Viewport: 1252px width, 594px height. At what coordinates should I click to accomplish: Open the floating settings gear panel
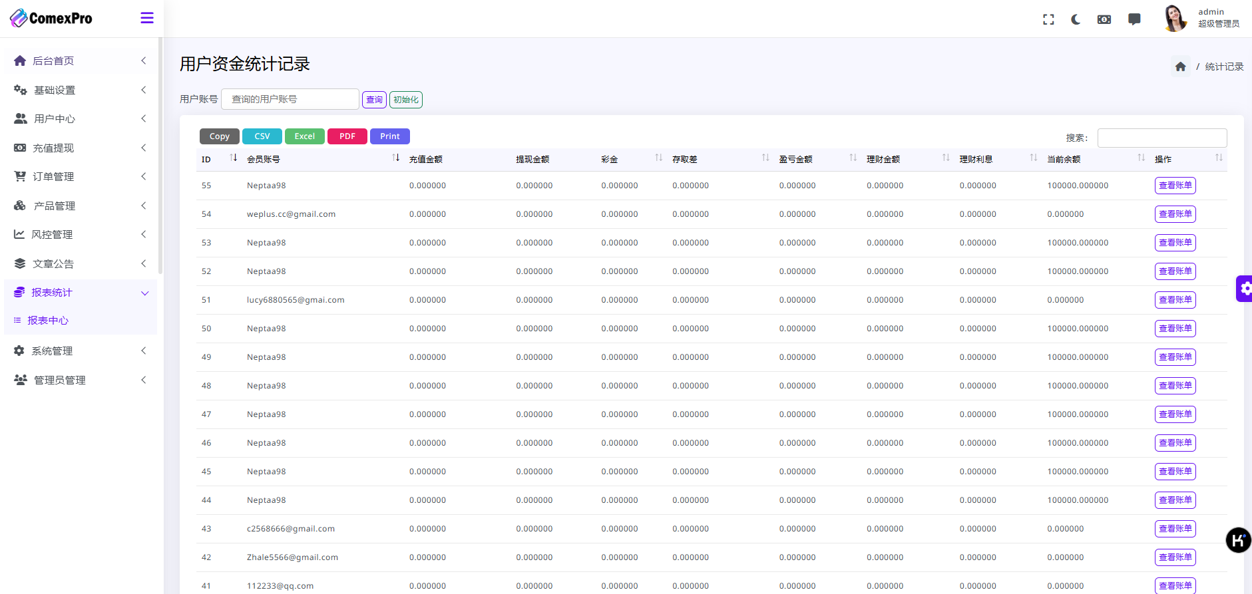(x=1244, y=289)
